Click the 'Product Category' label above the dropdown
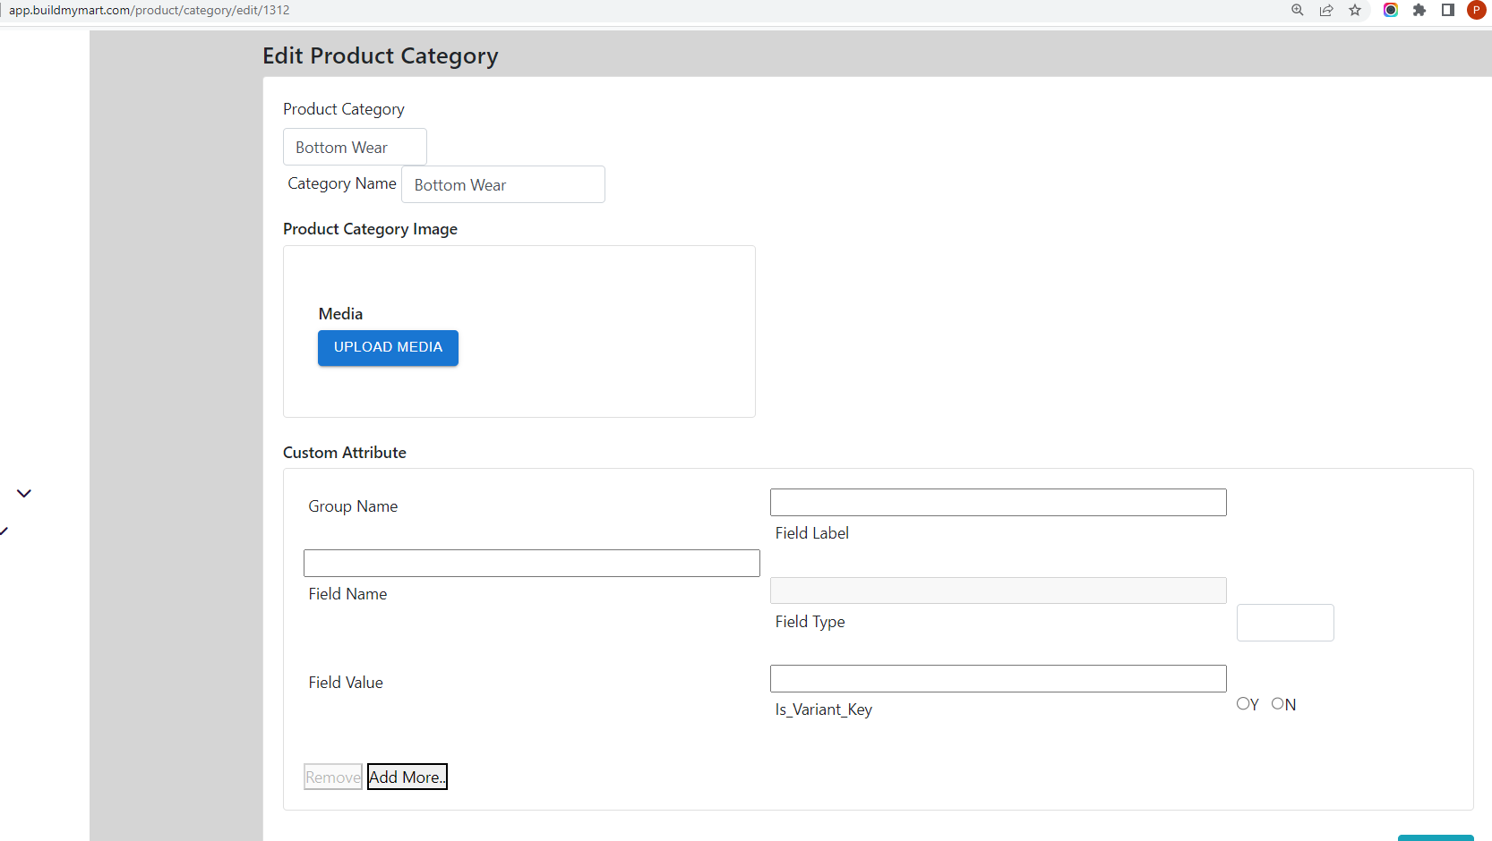1492x841 pixels. click(344, 109)
